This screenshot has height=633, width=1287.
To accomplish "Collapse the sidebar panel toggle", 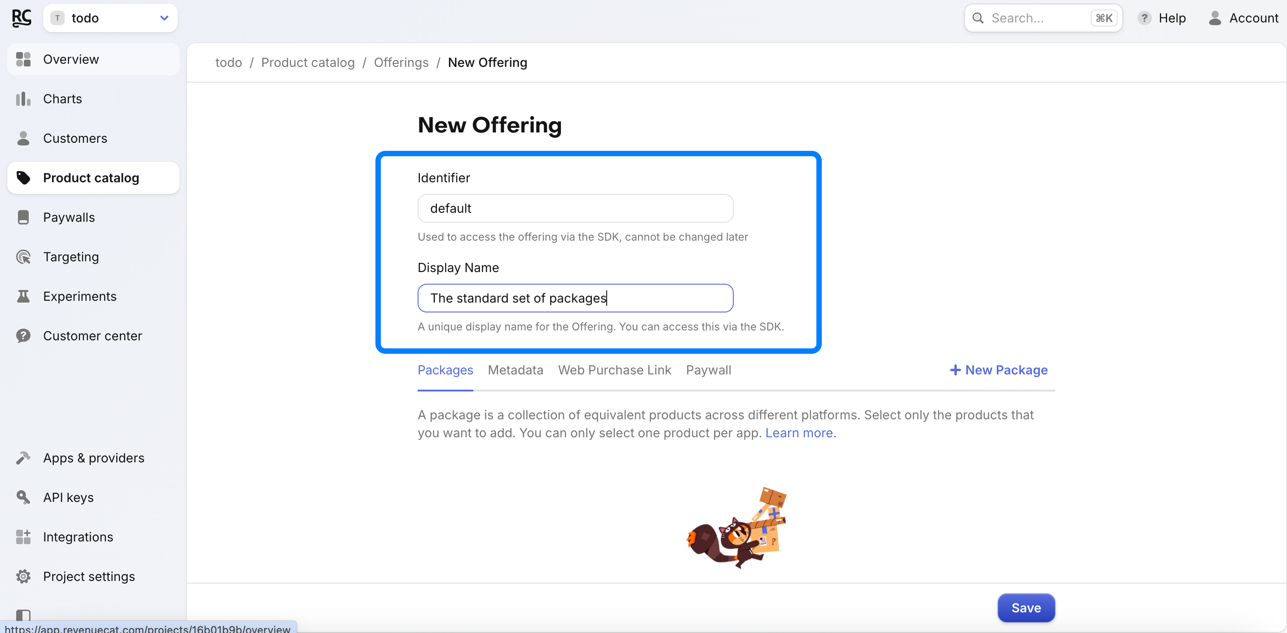I will (23, 615).
